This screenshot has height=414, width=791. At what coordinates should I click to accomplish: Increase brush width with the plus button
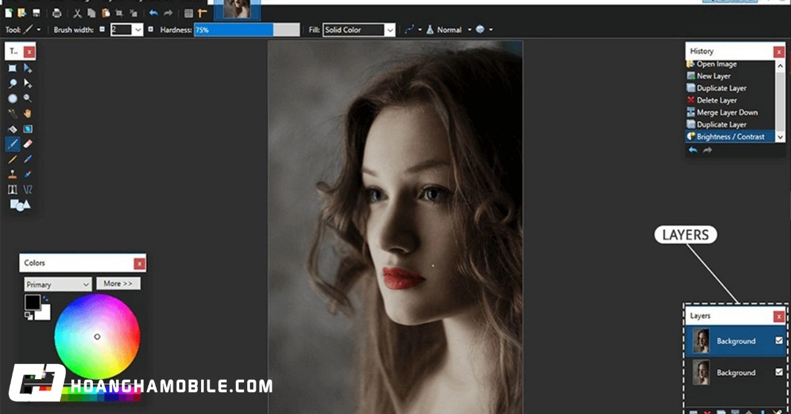(150, 29)
